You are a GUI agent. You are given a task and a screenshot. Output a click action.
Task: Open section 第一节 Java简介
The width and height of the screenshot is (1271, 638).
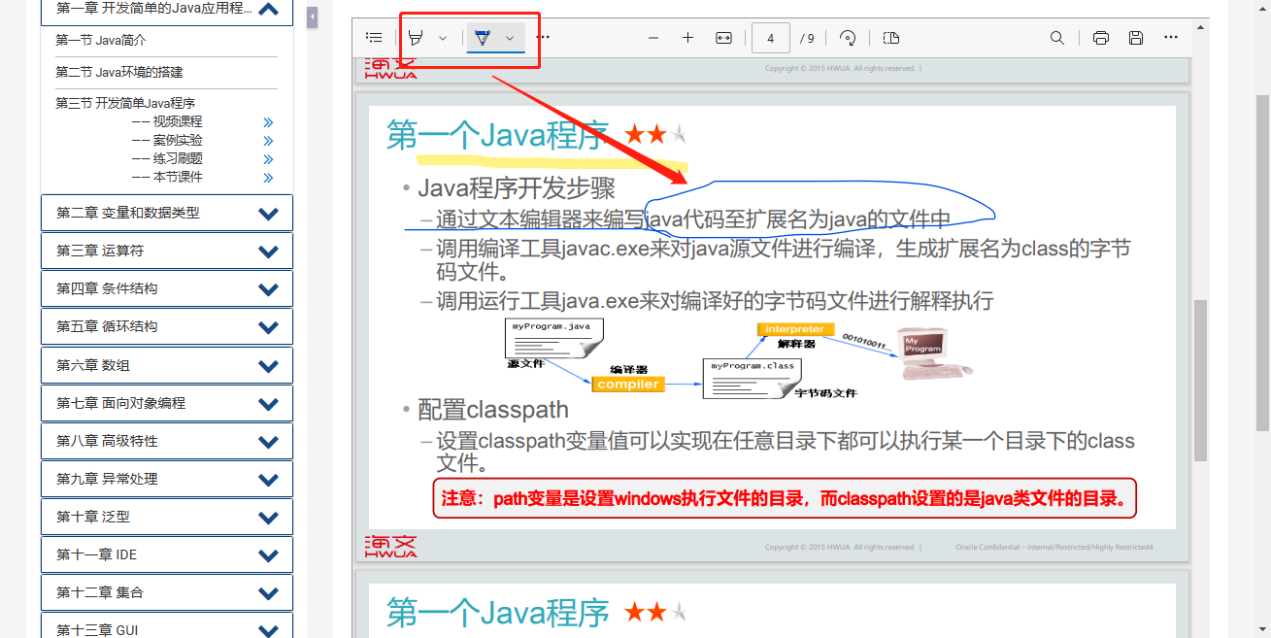tap(101, 40)
